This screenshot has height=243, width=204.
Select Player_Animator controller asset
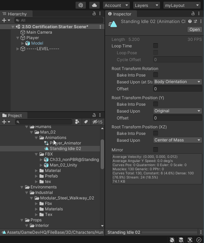(63, 143)
